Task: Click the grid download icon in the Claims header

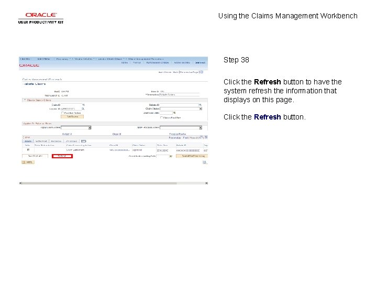Action: [x=206, y=137]
